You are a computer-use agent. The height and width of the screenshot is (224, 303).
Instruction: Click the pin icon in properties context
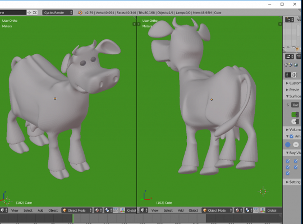pyautogui.click(x=286, y=65)
